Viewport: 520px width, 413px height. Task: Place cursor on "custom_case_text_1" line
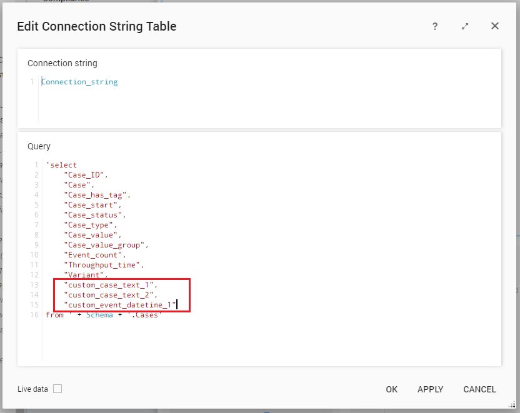[111, 285]
